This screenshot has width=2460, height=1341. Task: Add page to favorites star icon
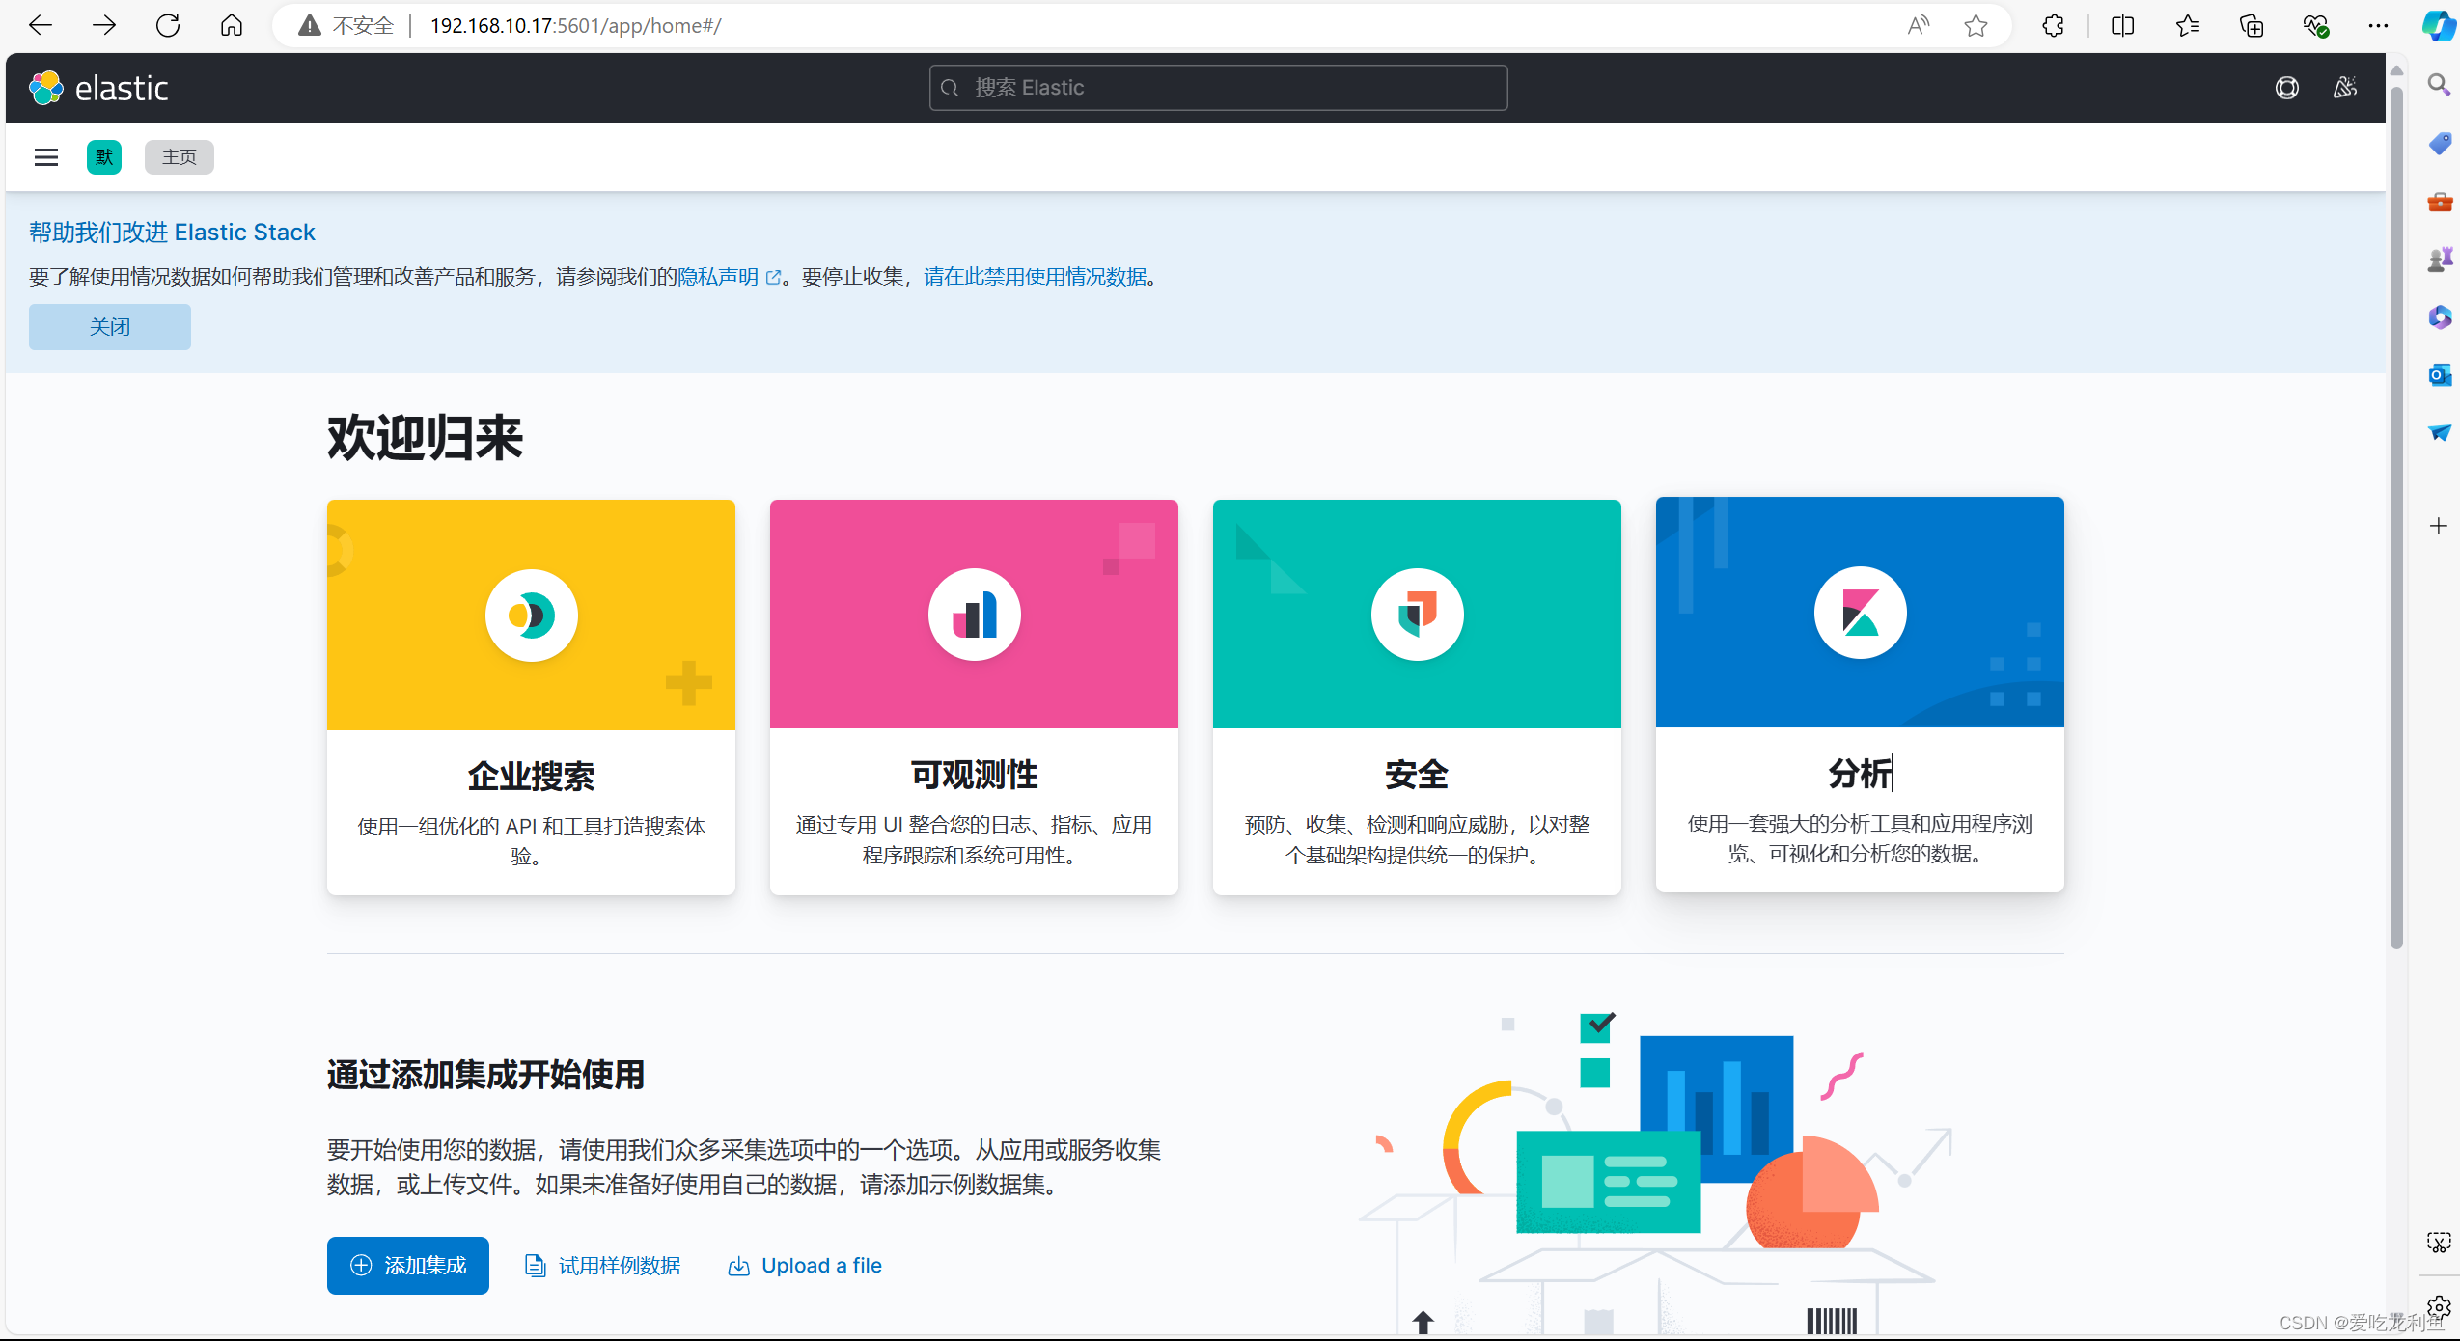pos(1976,25)
